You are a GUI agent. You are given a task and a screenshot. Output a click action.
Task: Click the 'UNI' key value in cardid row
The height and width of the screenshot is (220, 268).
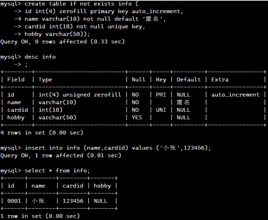tap(161, 110)
